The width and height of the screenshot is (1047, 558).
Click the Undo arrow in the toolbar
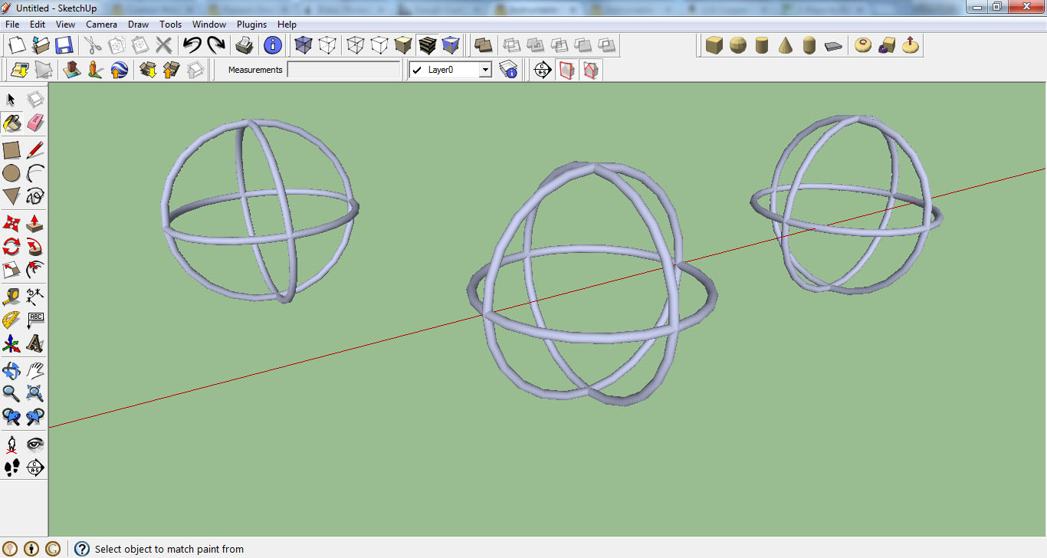pyautogui.click(x=192, y=45)
